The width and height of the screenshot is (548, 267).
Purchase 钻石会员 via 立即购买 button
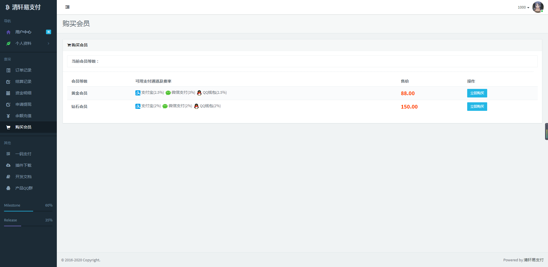477,107
